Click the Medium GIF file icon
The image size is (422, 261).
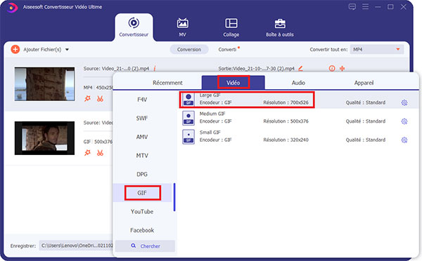[x=188, y=118]
